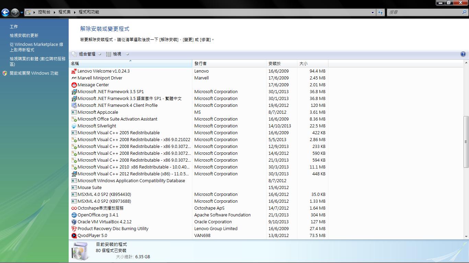The image size is (469, 263).
Task: Click the refresh button beside address bar
Action: click(x=380, y=12)
